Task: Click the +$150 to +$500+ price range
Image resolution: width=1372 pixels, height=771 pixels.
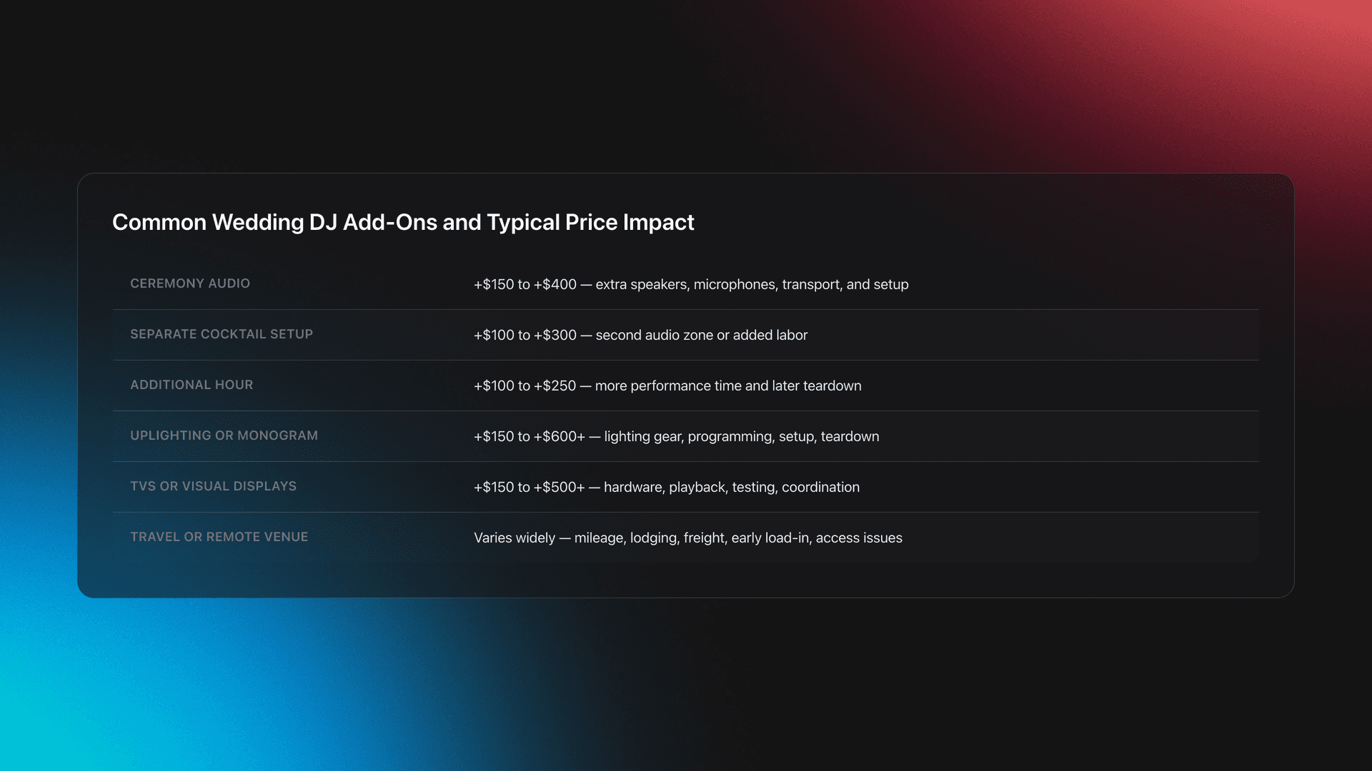Action: pyautogui.click(x=529, y=487)
